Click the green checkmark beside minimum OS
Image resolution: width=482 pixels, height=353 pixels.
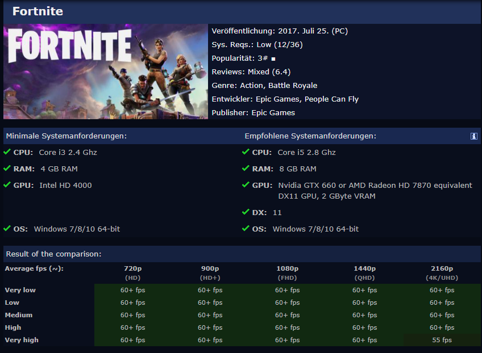(7, 228)
